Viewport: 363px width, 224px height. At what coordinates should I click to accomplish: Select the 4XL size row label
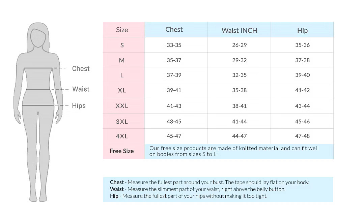click(x=122, y=136)
